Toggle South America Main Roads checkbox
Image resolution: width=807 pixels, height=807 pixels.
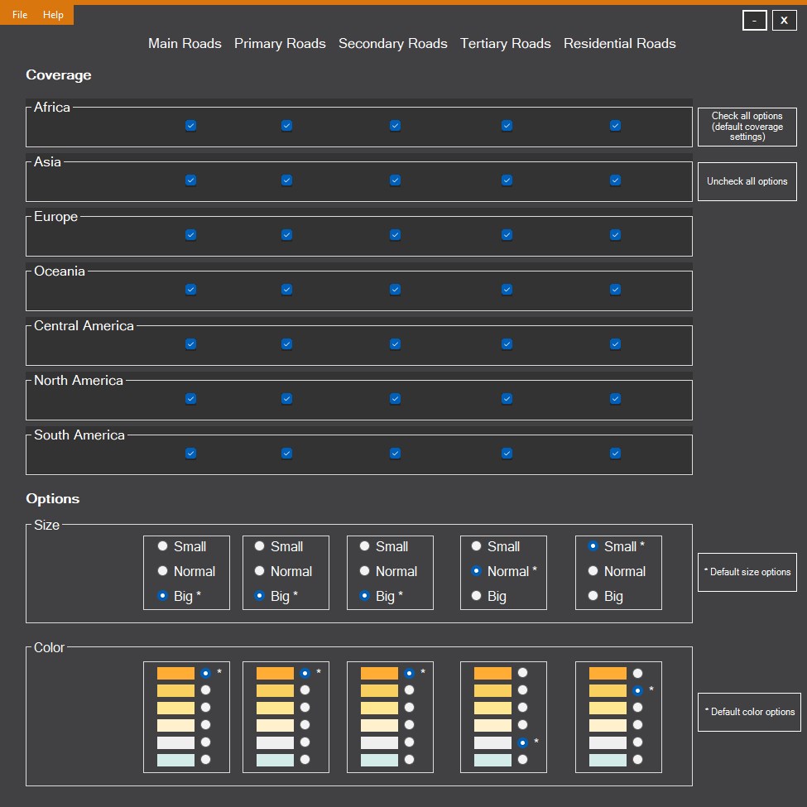coord(190,454)
